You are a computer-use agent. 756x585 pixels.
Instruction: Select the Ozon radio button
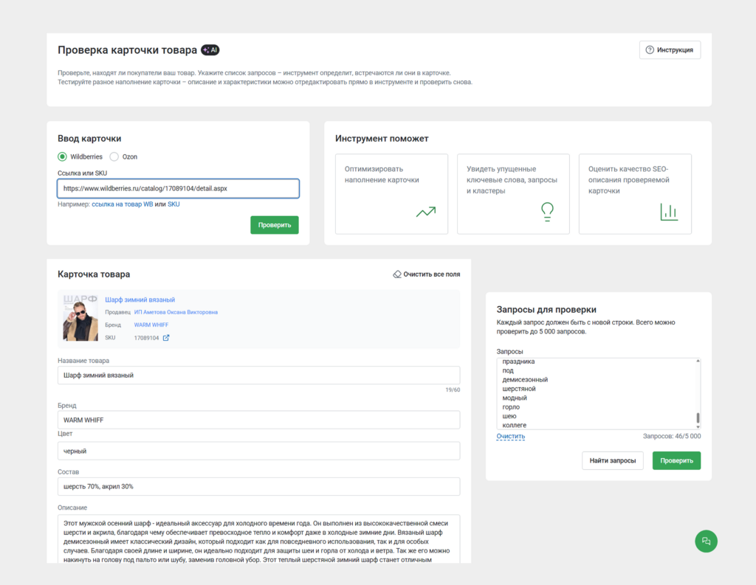(114, 156)
